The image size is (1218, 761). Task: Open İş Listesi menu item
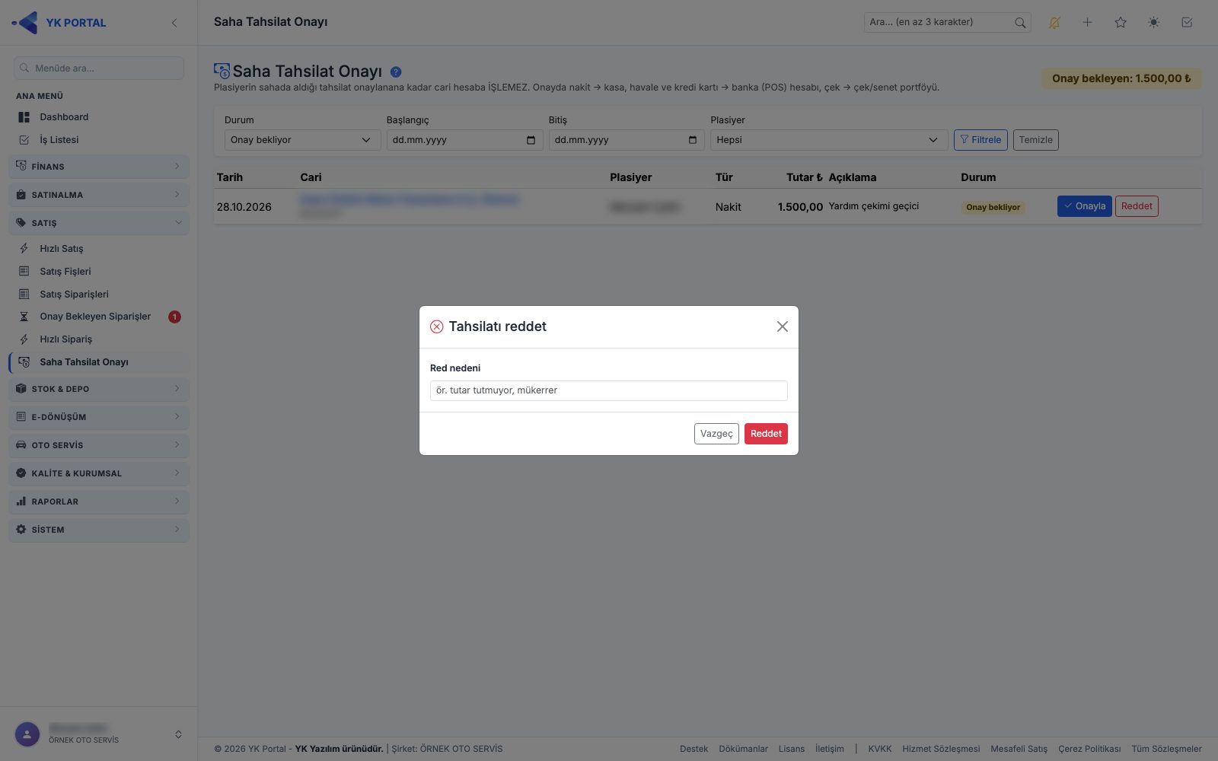coord(99,140)
